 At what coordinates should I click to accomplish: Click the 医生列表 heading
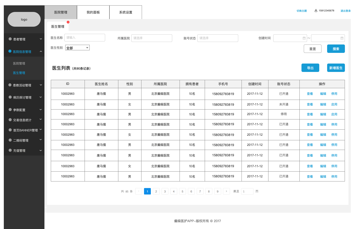[61, 68]
